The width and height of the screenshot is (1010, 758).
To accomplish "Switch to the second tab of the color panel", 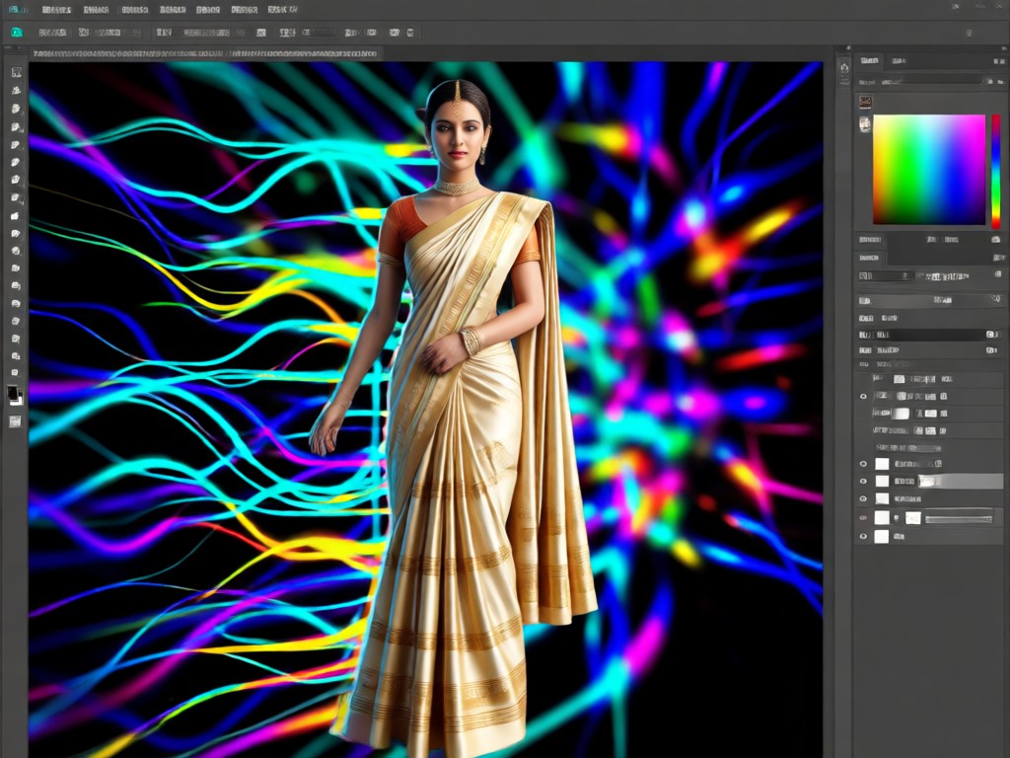I will (899, 61).
